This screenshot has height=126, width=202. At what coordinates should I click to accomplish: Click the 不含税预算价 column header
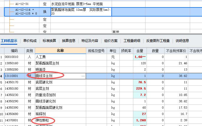coord(176,51)
